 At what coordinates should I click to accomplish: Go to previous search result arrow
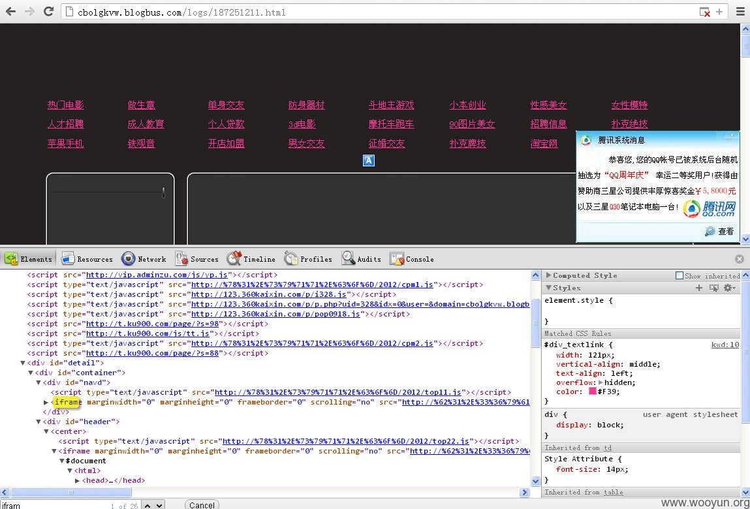[x=148, y=505]
